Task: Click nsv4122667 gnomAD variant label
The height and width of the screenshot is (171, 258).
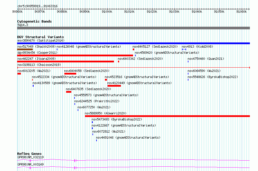Action: 124,125
